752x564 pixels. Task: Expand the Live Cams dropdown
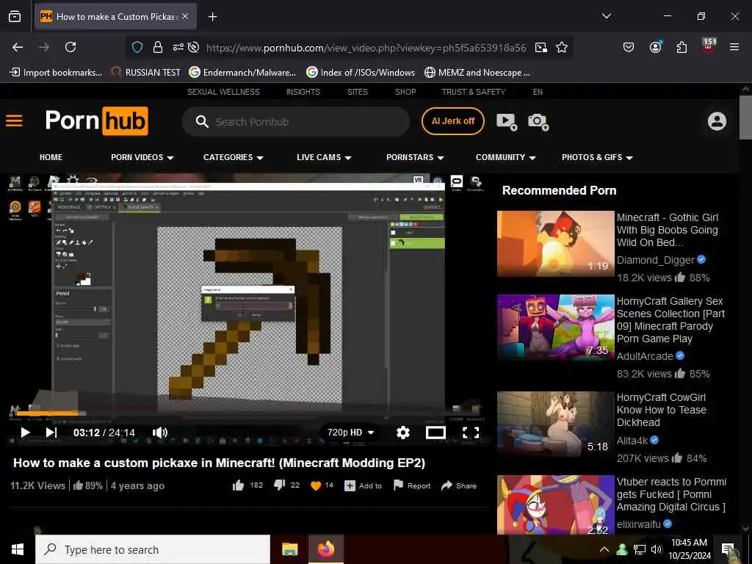(x=324, y=157)
